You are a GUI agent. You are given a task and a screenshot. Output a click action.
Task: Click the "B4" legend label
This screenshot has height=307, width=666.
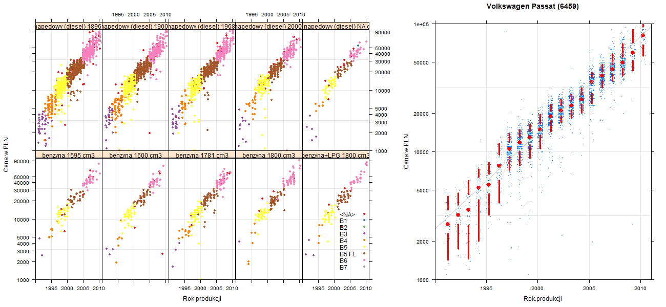coord(343,240)
